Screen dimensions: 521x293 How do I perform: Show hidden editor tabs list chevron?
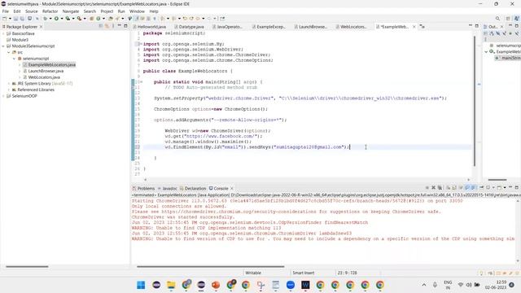coord(422,26)
